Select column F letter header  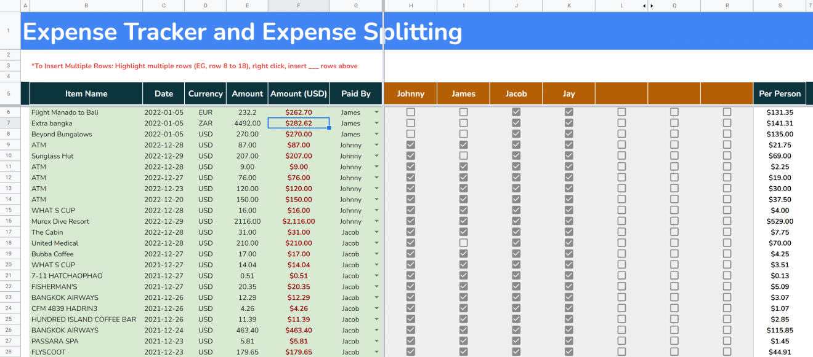(x=299, y=6)
